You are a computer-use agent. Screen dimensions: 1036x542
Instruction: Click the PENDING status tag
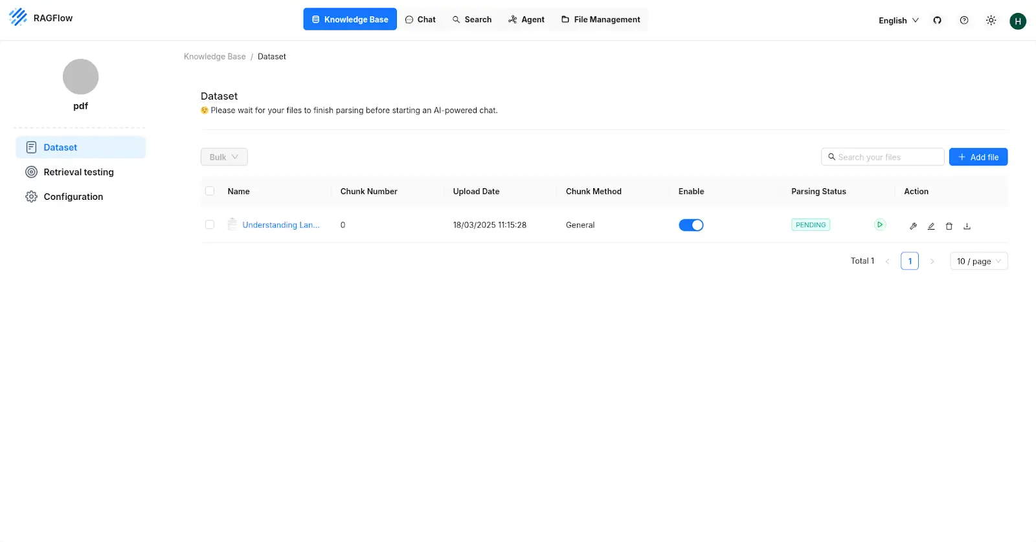(811, 225)
